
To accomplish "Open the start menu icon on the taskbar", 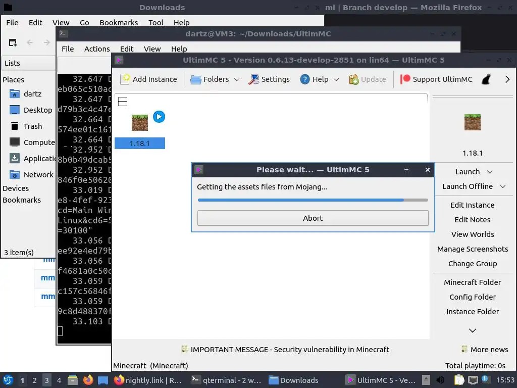I will tap(8, 380).
